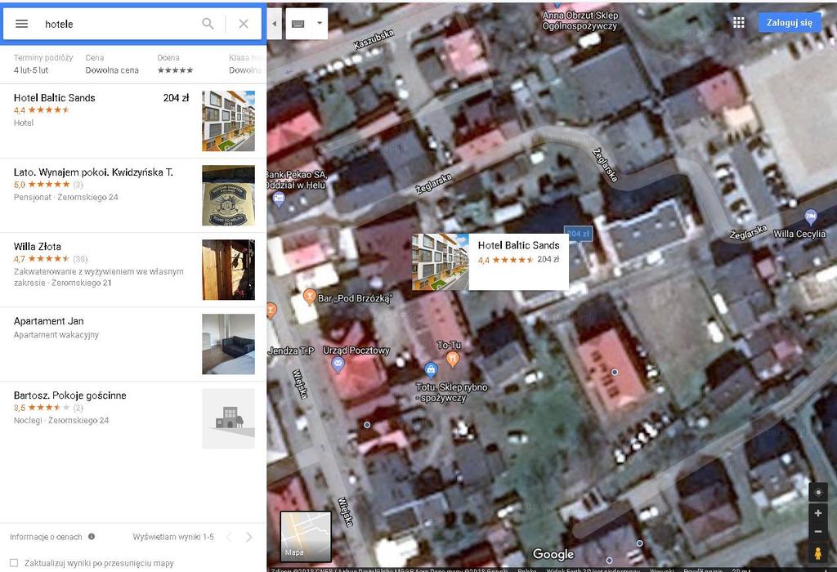Go to next results page arrow

[x=248, y=538]
